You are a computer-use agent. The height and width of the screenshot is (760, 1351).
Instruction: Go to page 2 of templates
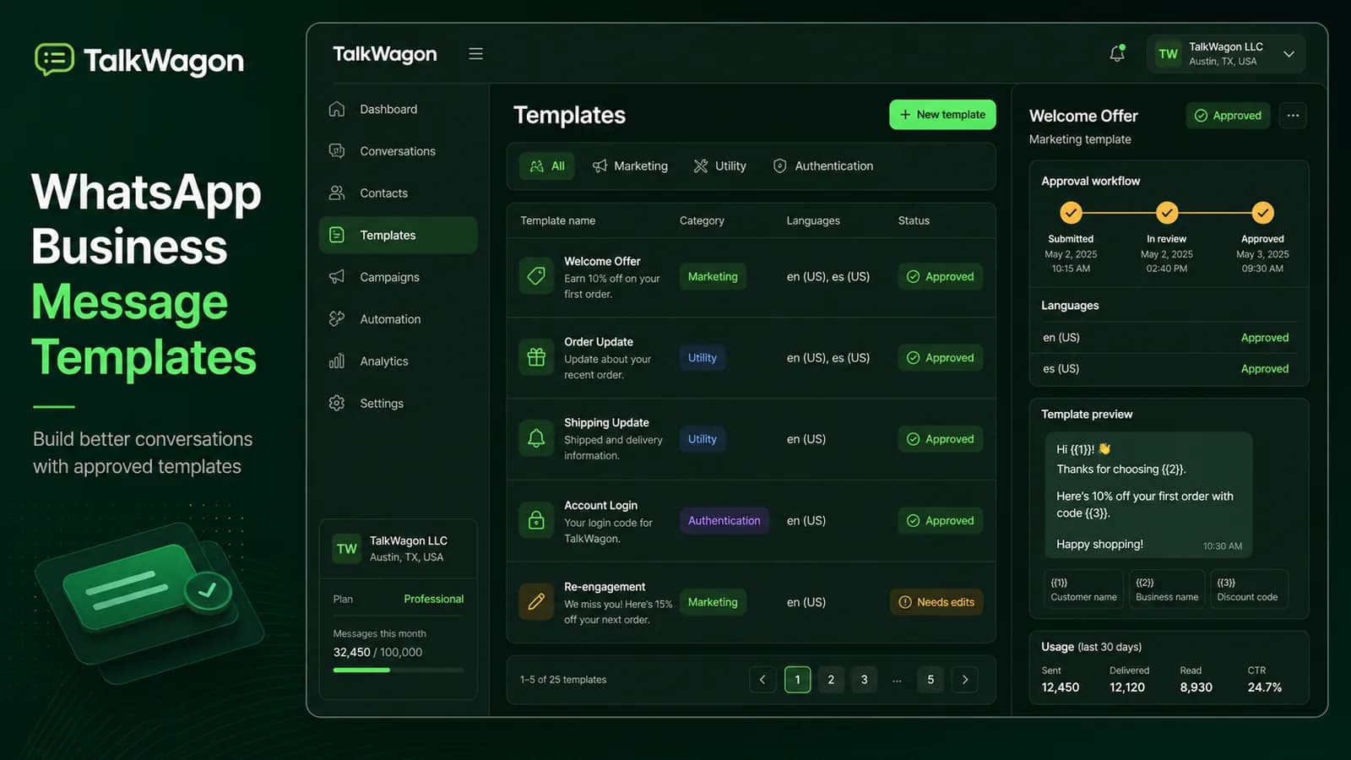click(831, 680)
